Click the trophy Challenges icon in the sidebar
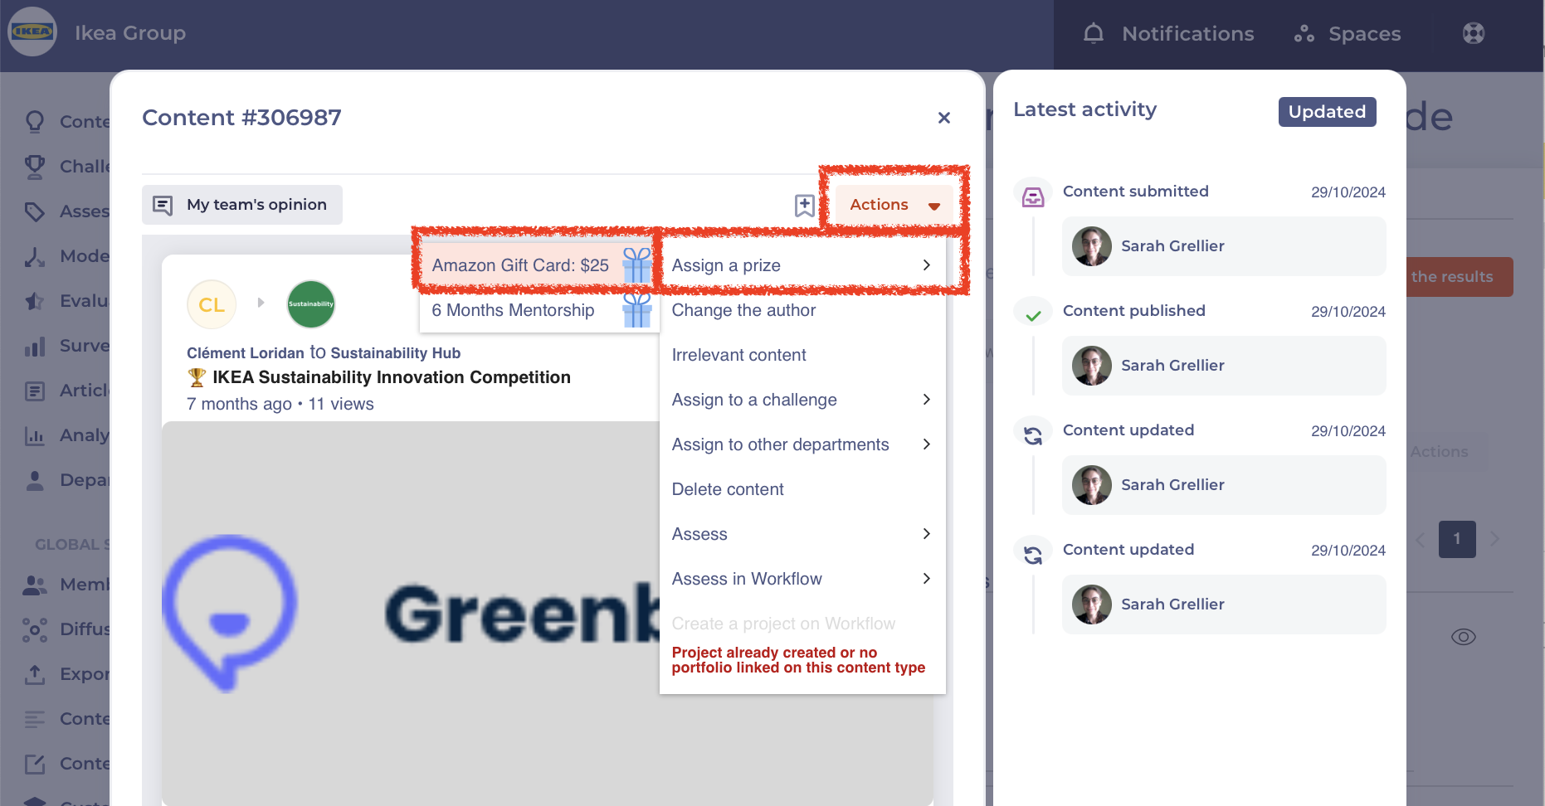 (x=35, y=167)
